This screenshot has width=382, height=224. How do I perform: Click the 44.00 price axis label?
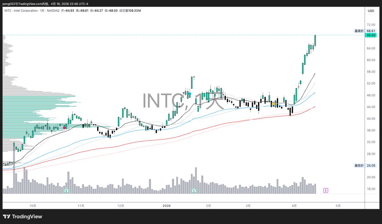click(x=371, y=107)
